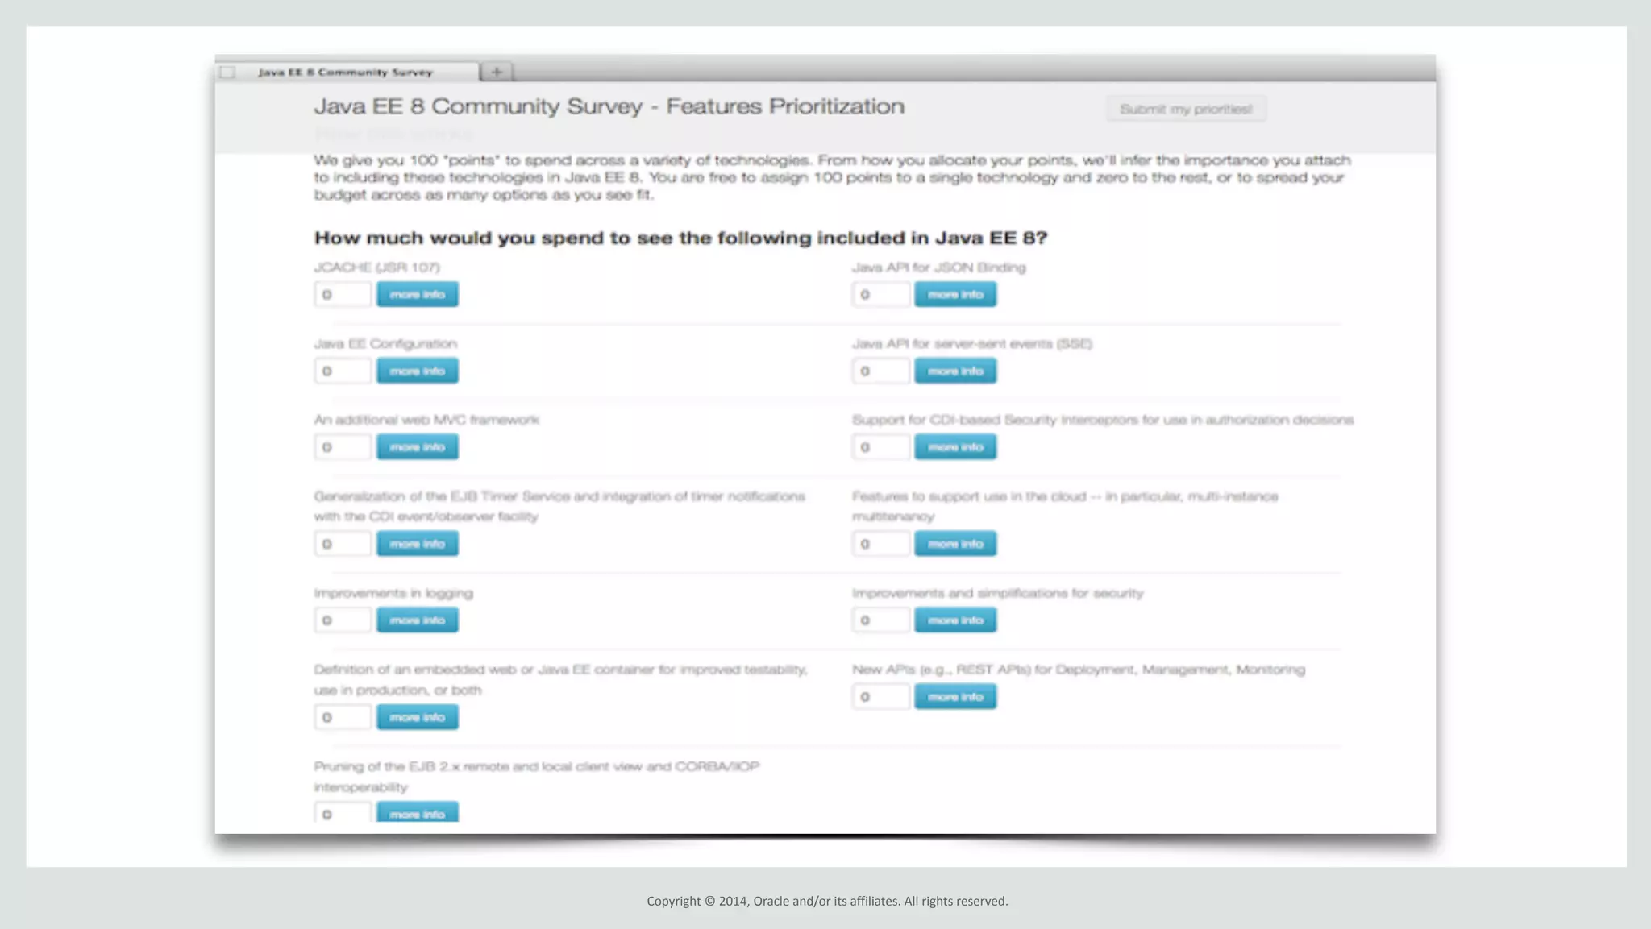Screen dimensions: 1651x929
Task: Click the Features Prioritization page heading
Action: 609,106
